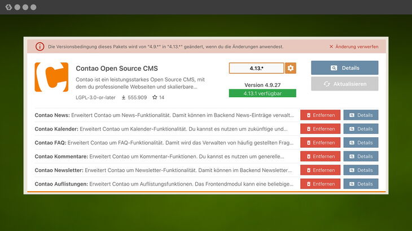Screen dimensions: 412x231
Task: Show Details for Contao FAQ
Action: coord(361,143)
